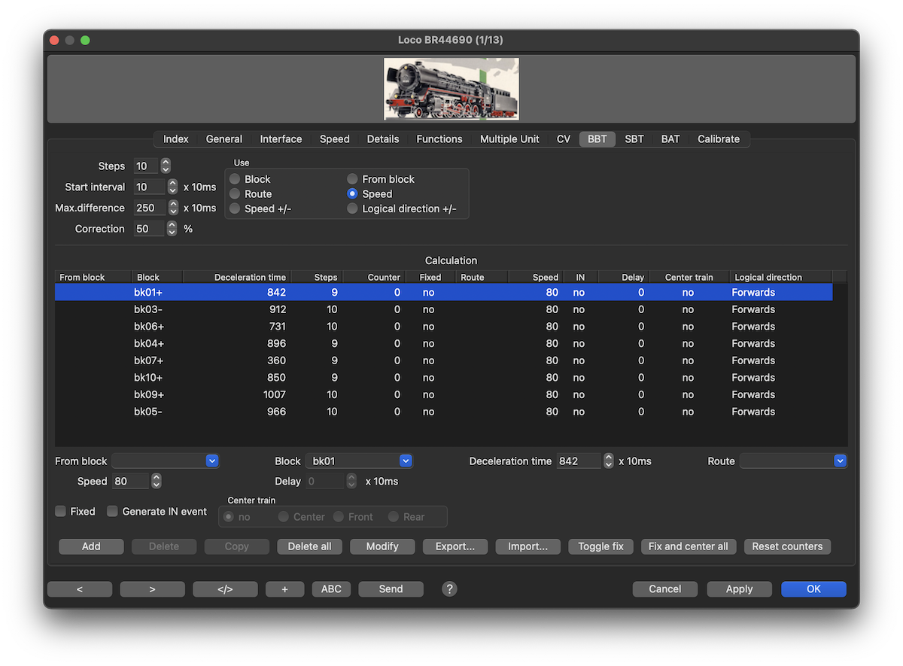Screen dimensions: 903x666
Task: Select the Logical direction +/- radio option
Action: (352, 209)
